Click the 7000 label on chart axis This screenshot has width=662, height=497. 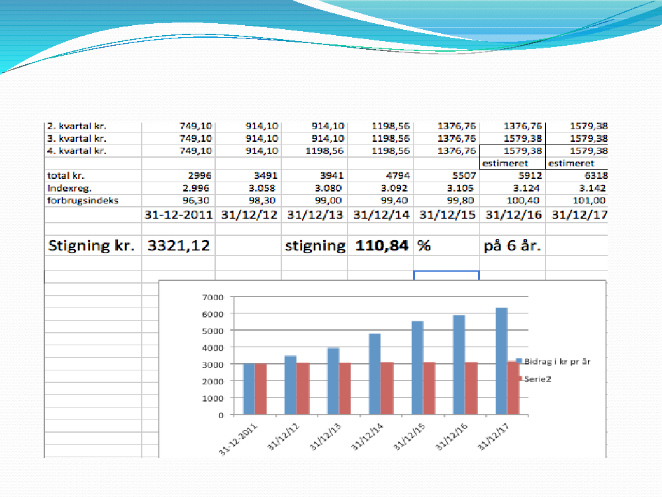(215, 296)
